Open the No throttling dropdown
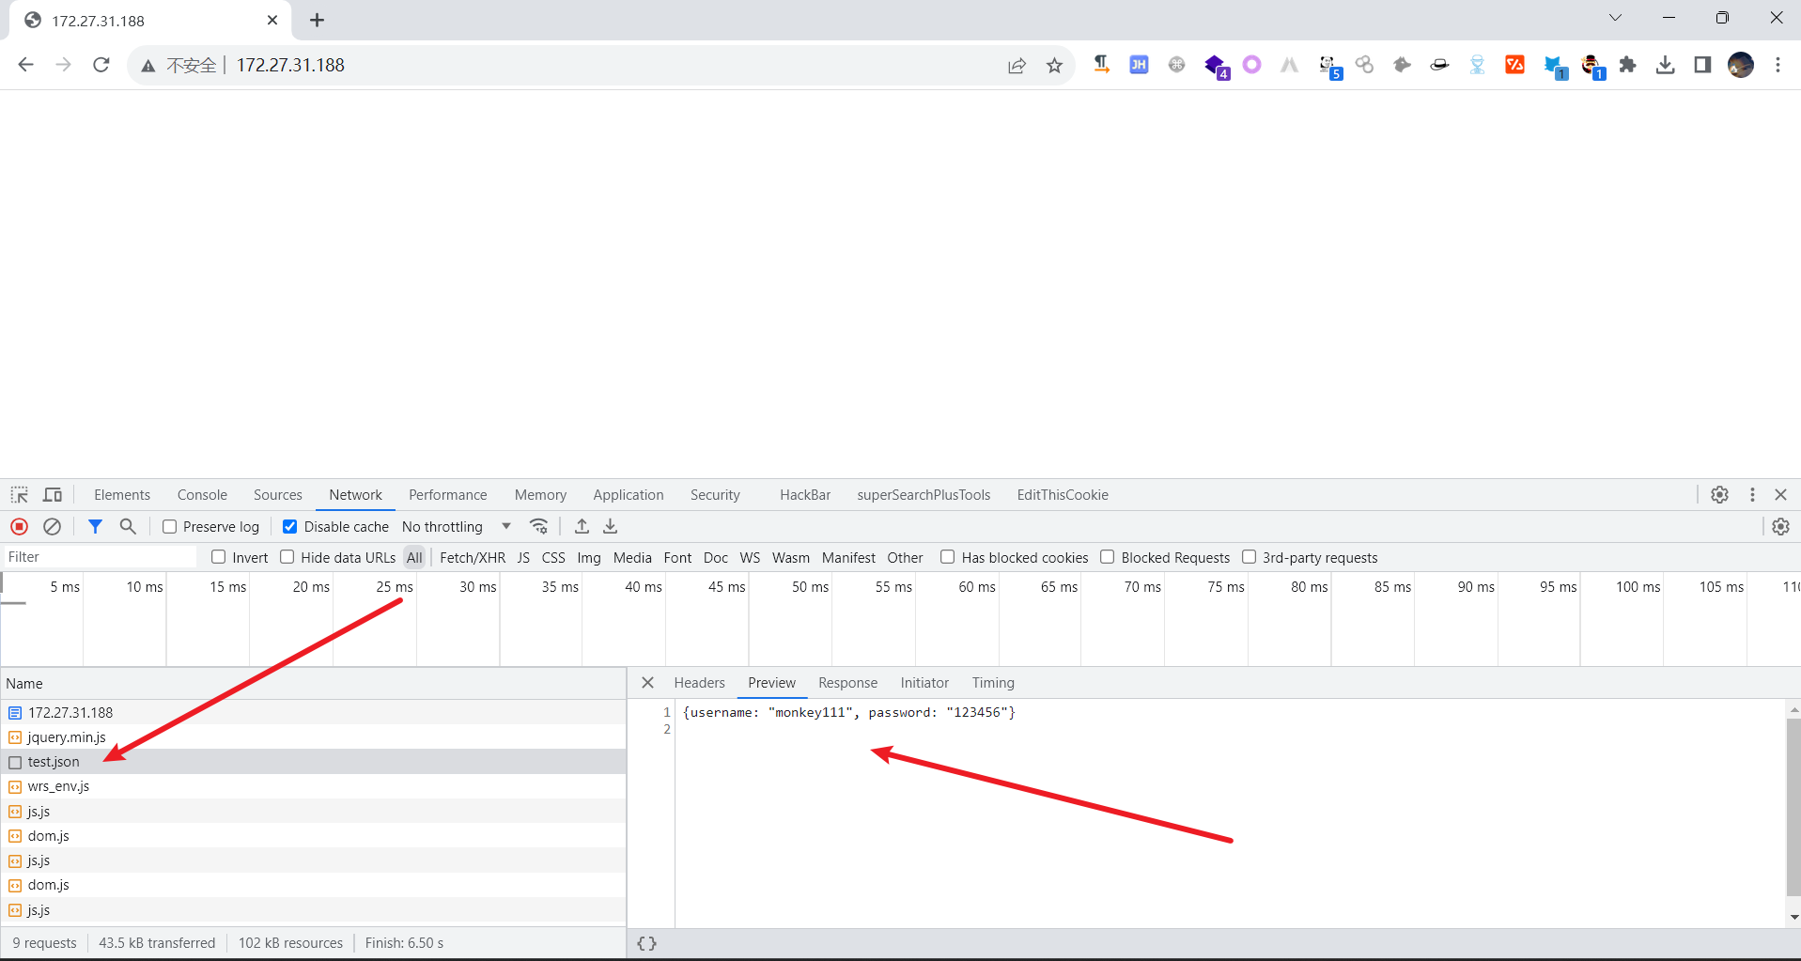 [x=456, y=527]
